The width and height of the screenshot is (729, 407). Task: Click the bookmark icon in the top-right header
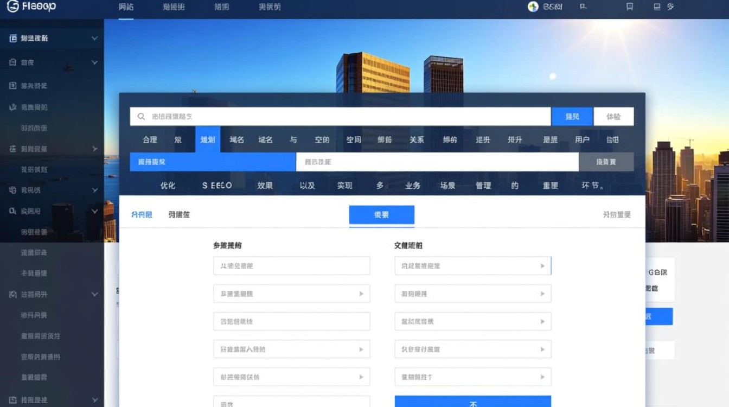[630, 7]
